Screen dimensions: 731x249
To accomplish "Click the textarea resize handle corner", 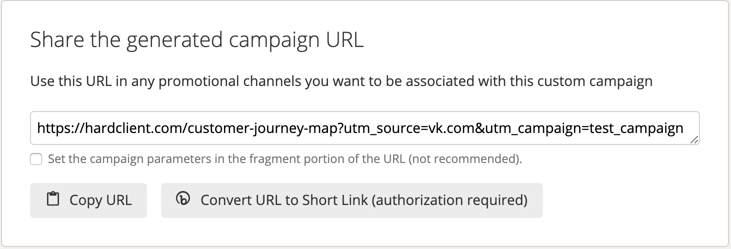I will (x=694, y=140).
